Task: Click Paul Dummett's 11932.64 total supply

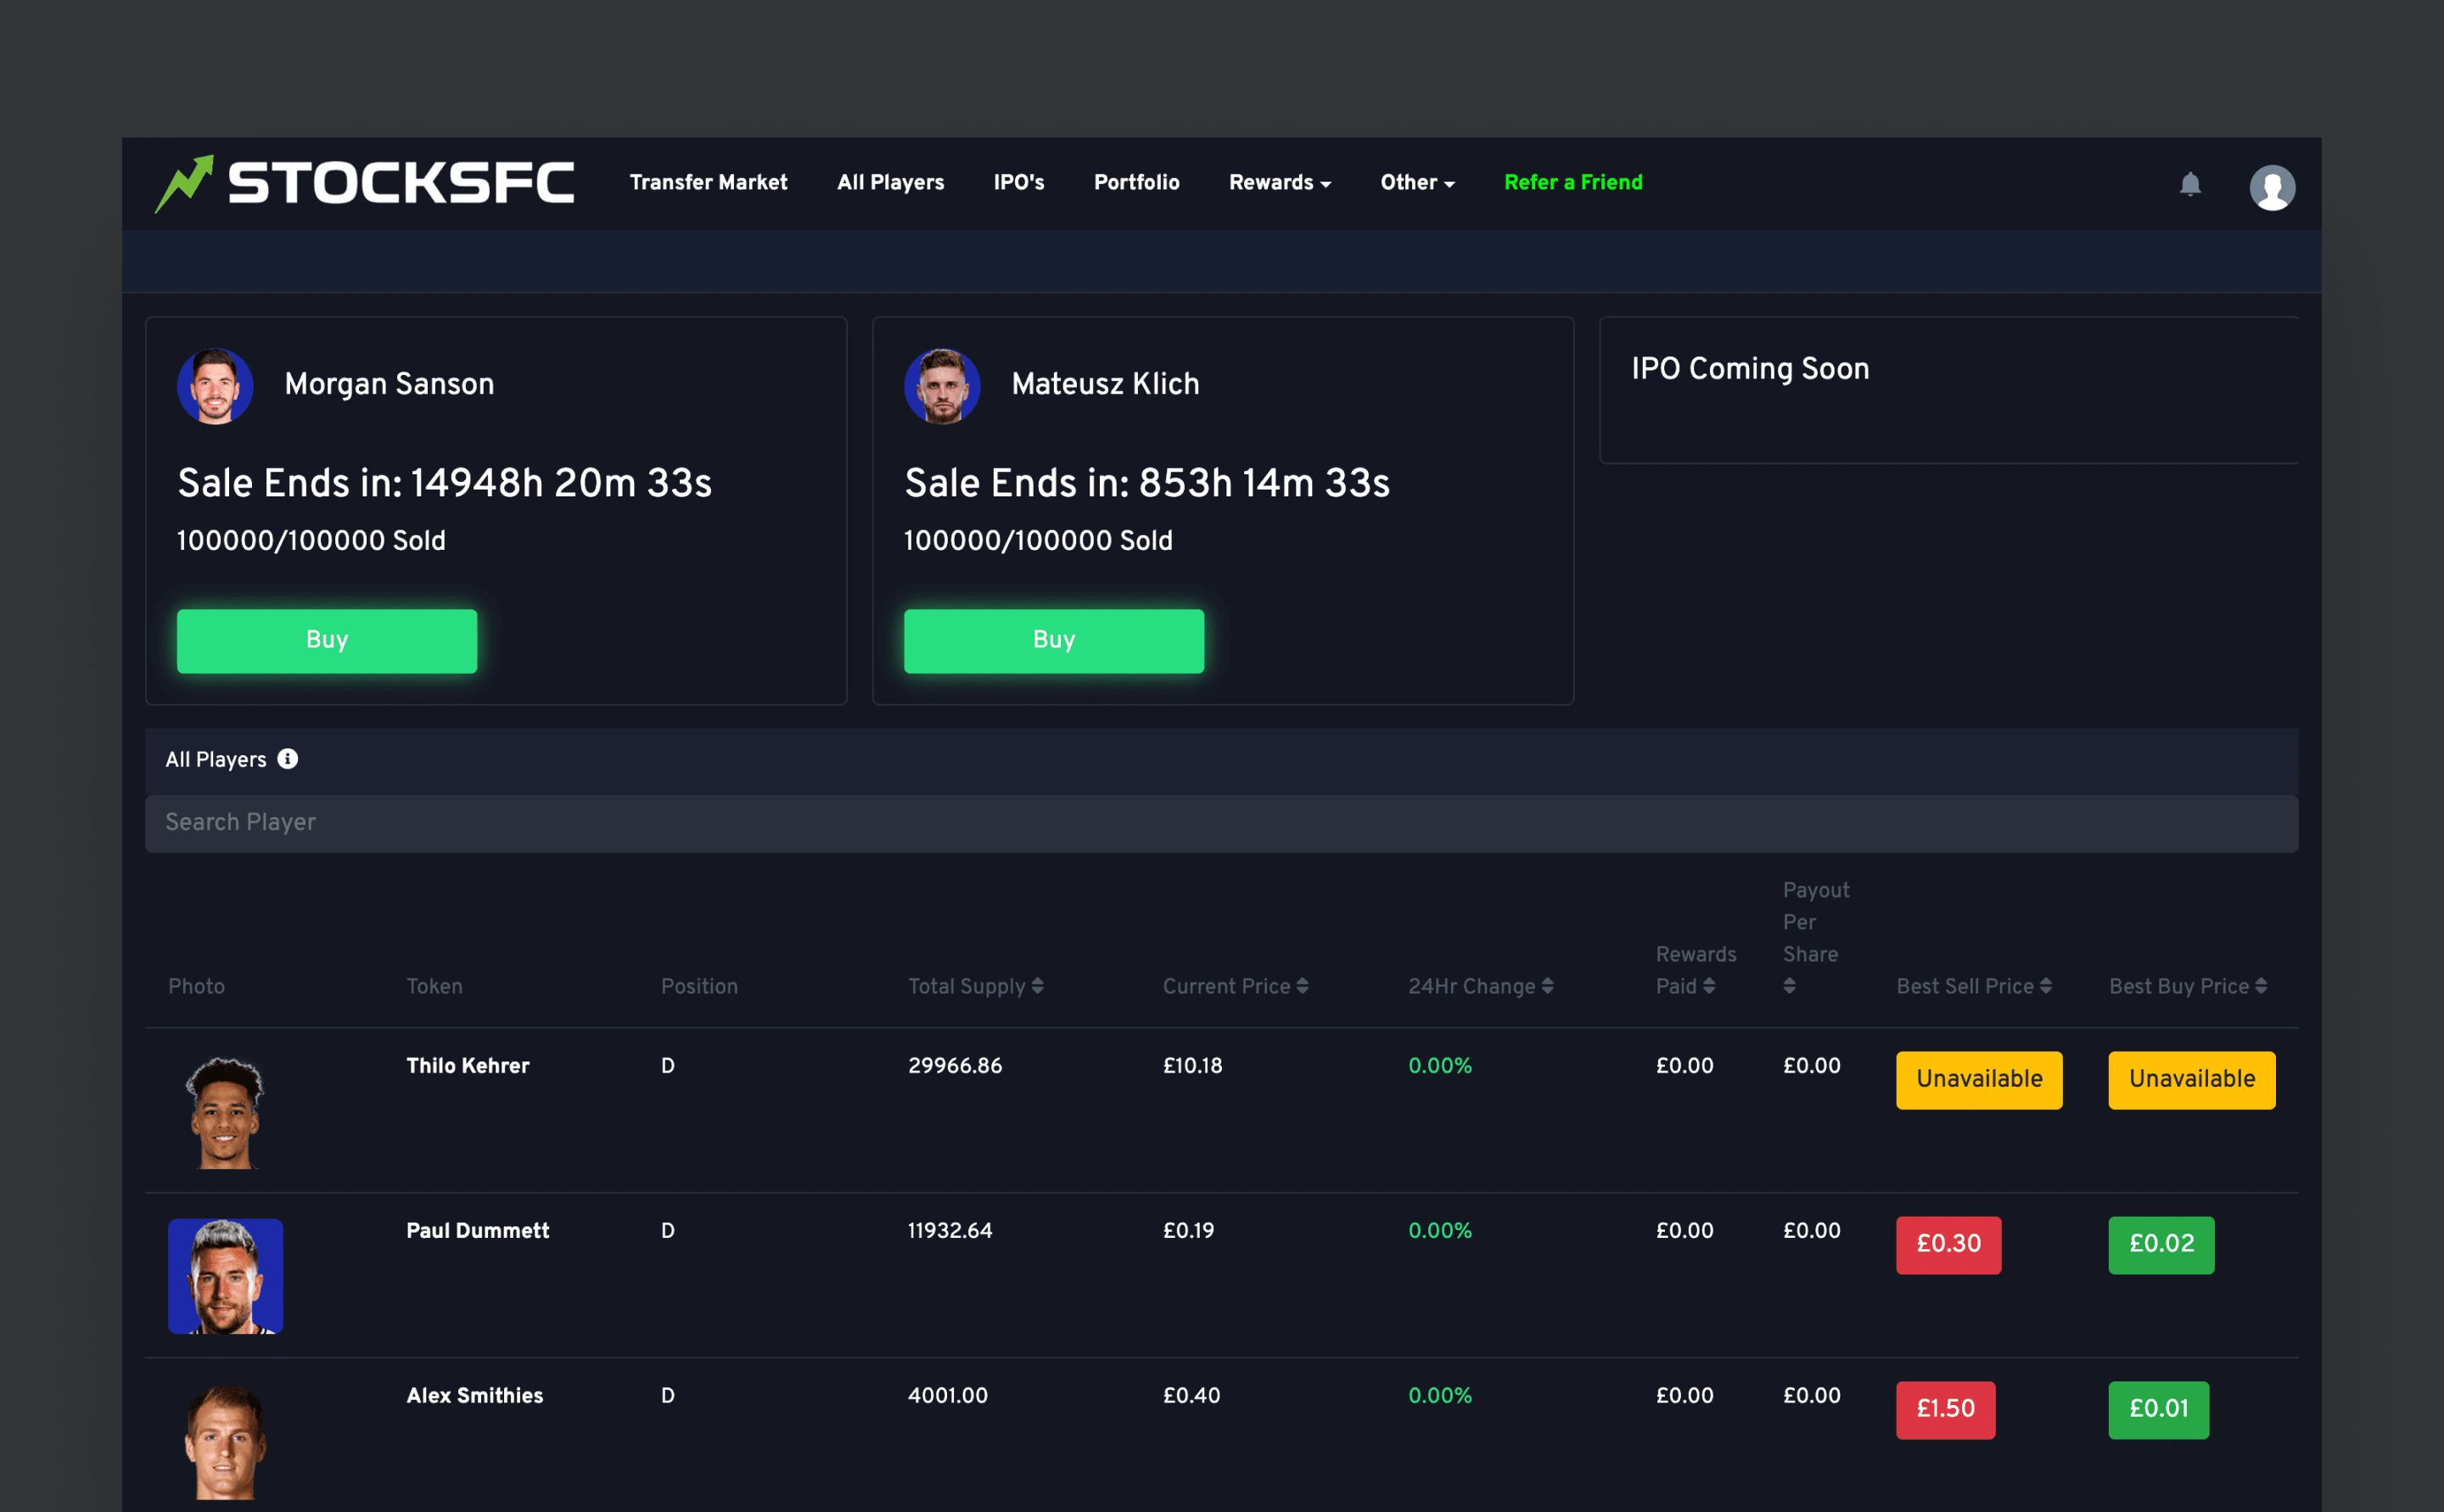Action: point(949,1231)
